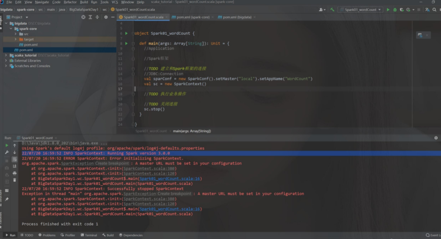Open the Spark01_wordCount run configuration dropdown
This screenshot has height=239, width=441.
(360, 10)
